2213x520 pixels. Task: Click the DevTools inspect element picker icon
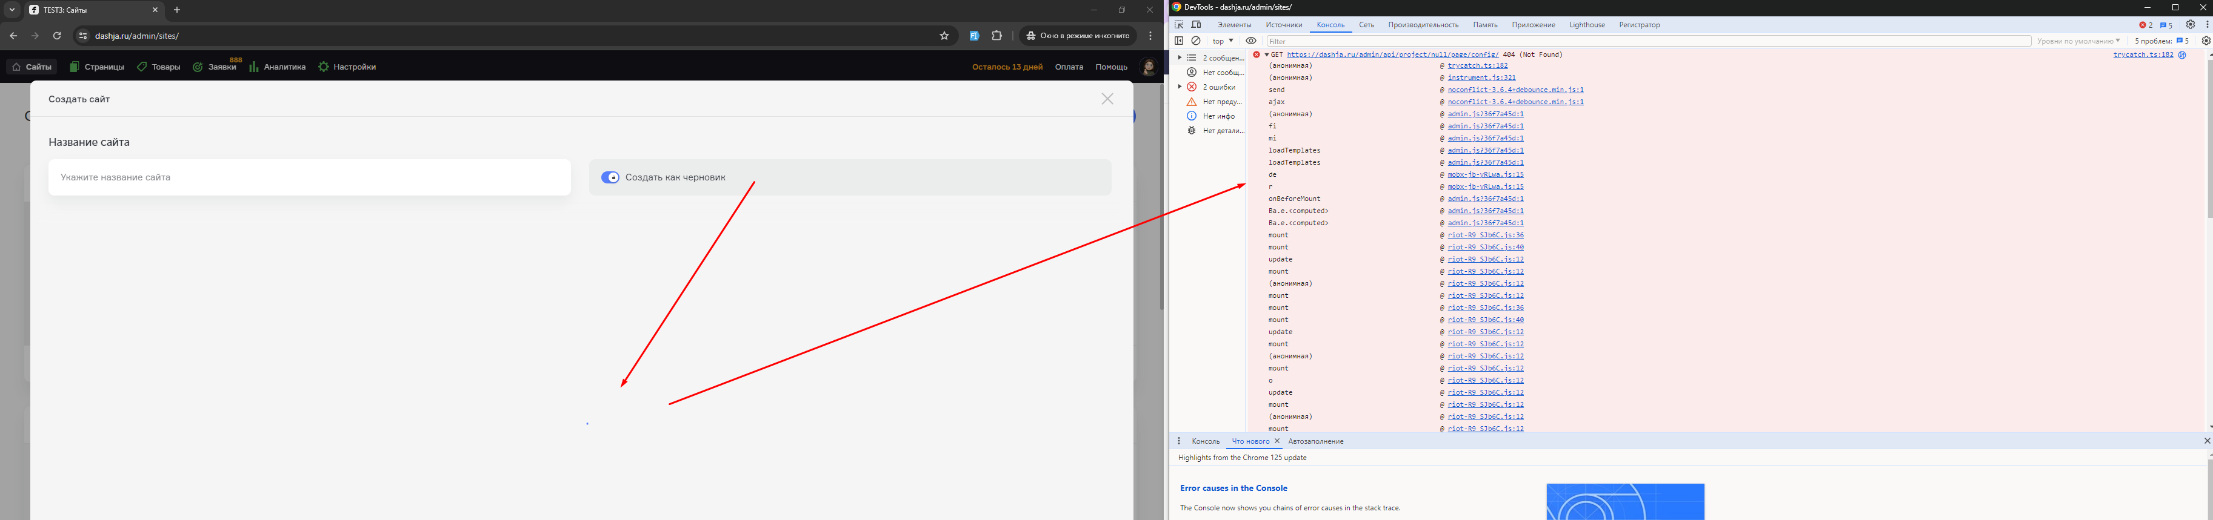coord(1180,25)
